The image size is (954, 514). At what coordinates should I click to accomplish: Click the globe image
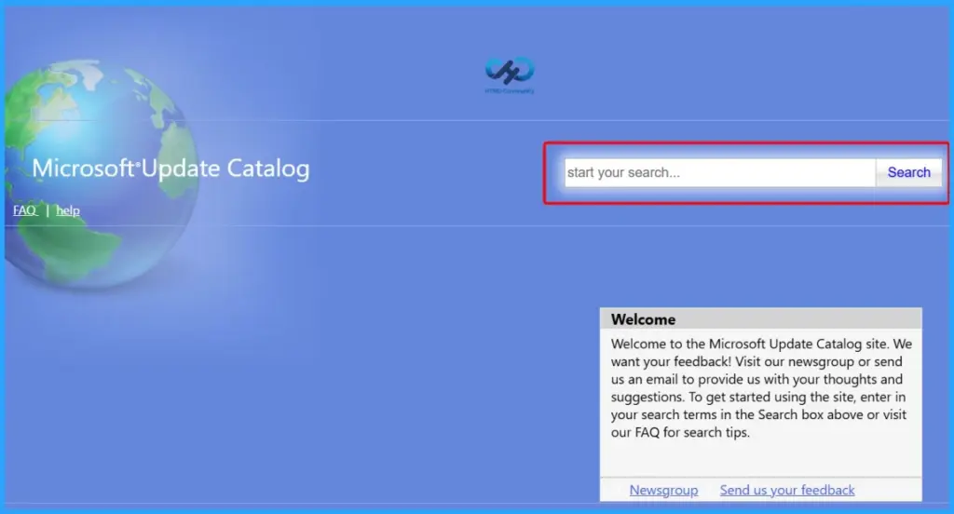[x=101, y=173]
